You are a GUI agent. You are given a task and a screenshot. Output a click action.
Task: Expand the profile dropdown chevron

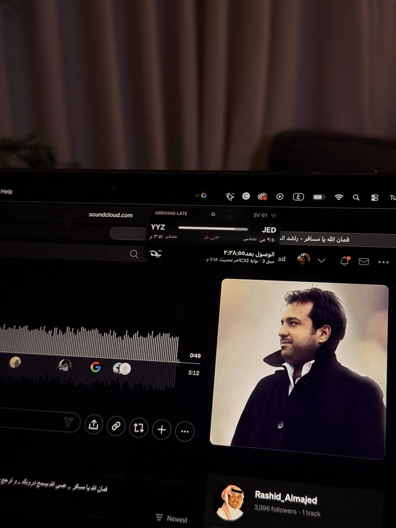(x=321, y=260)
